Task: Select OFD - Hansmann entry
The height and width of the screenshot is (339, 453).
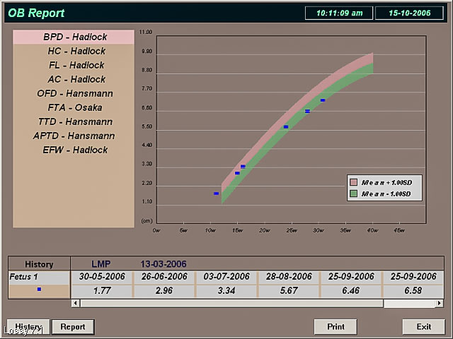Action: click(x=73, y=93)
